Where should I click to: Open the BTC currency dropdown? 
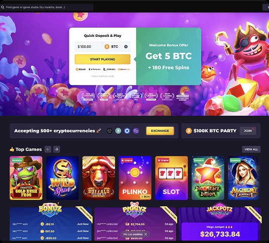tap(117, 46)
